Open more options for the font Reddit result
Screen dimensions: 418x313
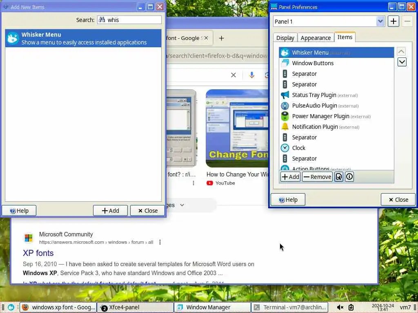click(193, 183)
